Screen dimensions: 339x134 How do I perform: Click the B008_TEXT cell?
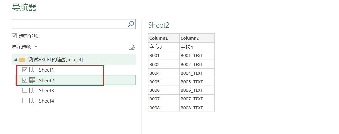pos(197,108)
